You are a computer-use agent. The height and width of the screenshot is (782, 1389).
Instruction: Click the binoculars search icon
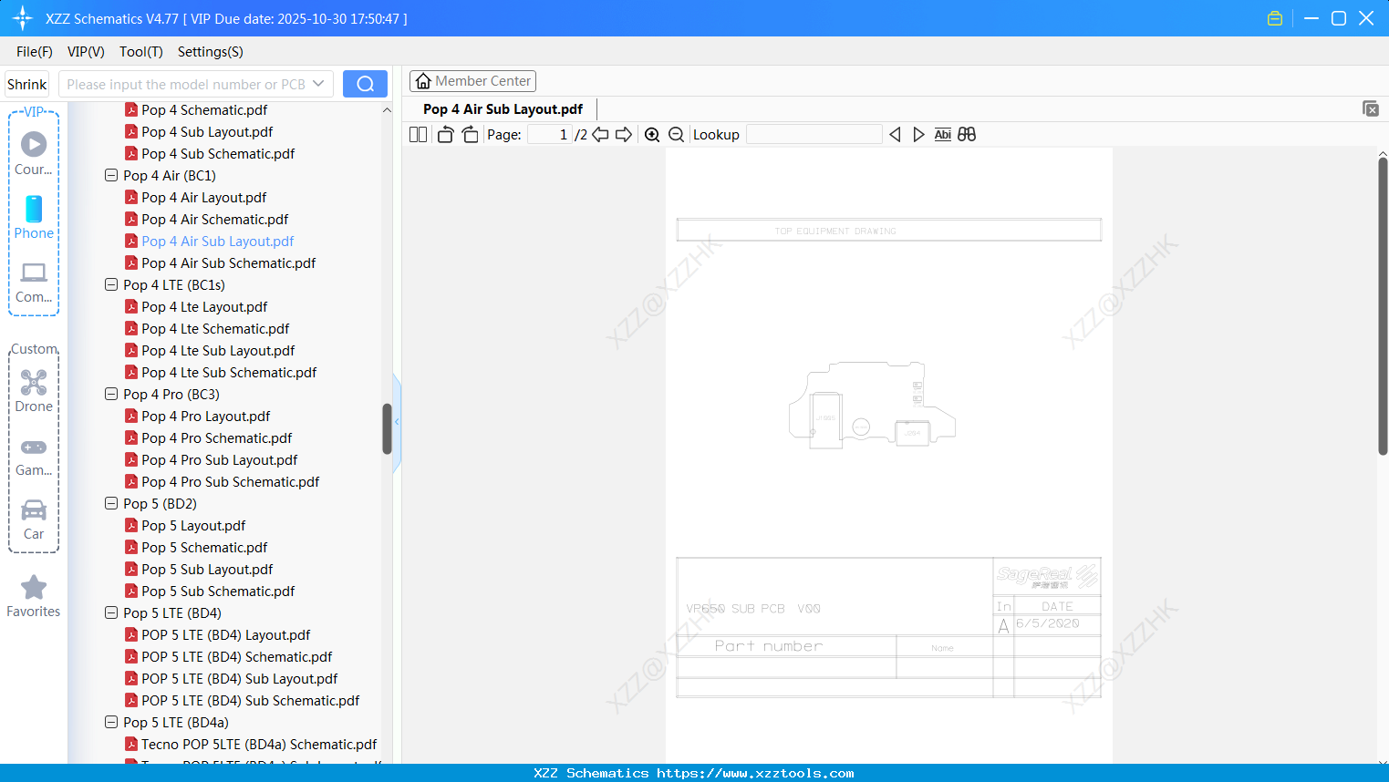coord(967,134)
